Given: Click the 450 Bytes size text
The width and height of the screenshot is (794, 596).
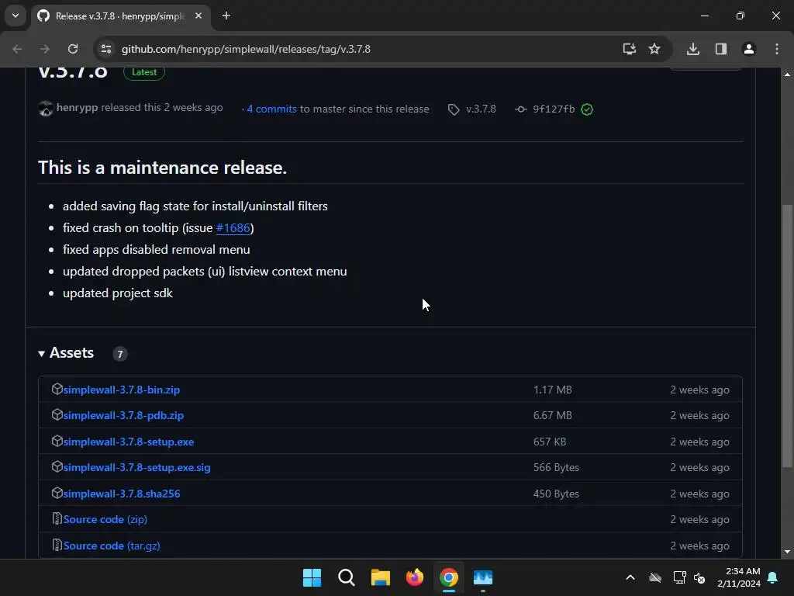Looking at the screenshot, I should (556, 494).
